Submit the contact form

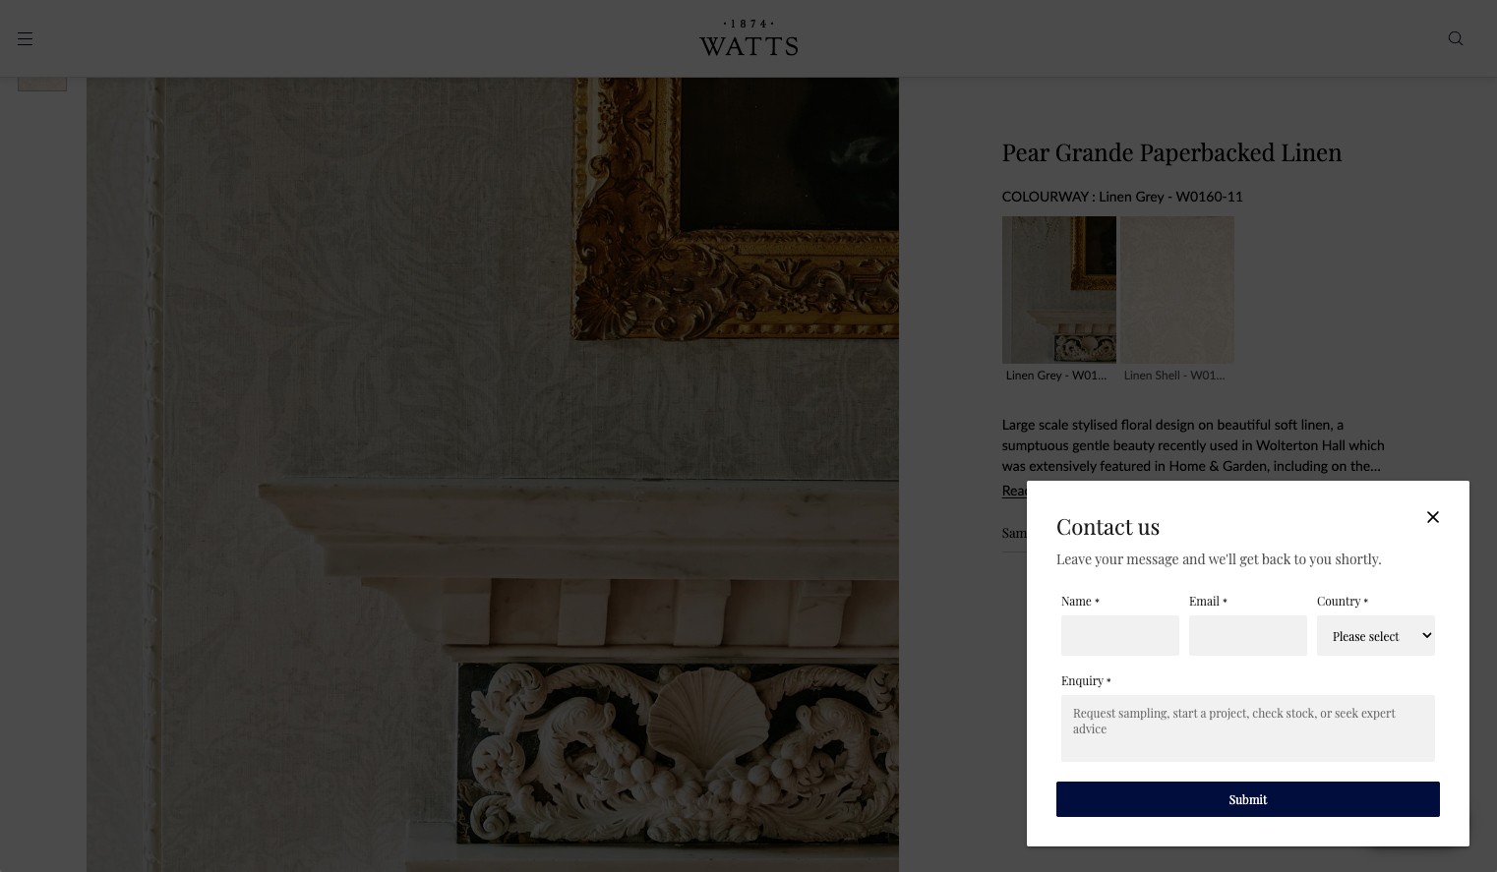(1248, 799)
